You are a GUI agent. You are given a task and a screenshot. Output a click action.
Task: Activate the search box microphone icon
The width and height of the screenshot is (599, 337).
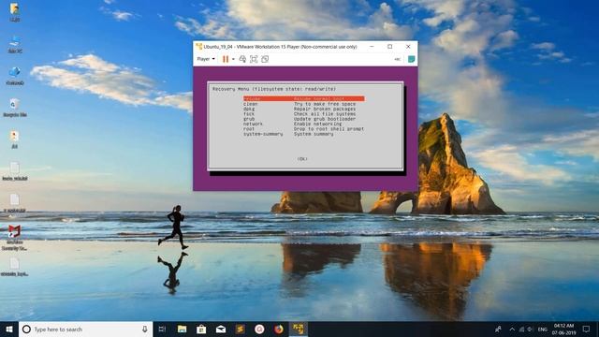pyautogui.click(x=145, y=329)
